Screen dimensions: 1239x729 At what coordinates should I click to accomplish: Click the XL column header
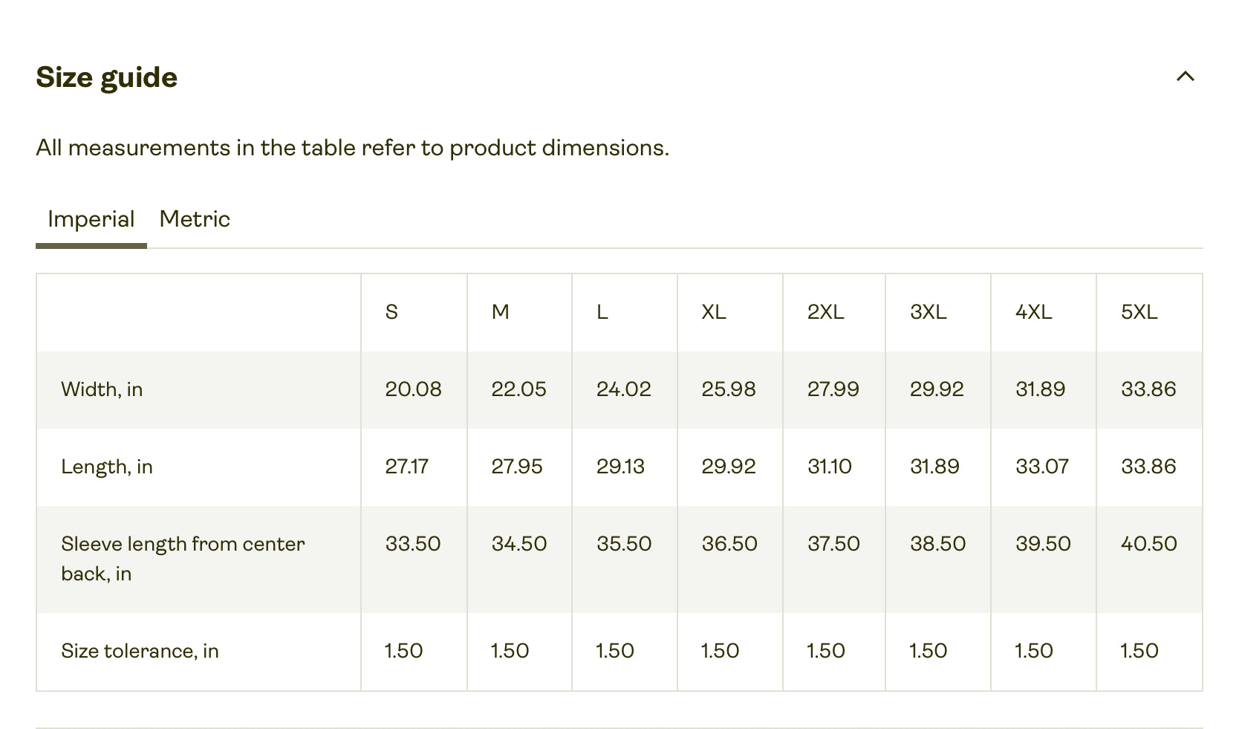point(714,312)
